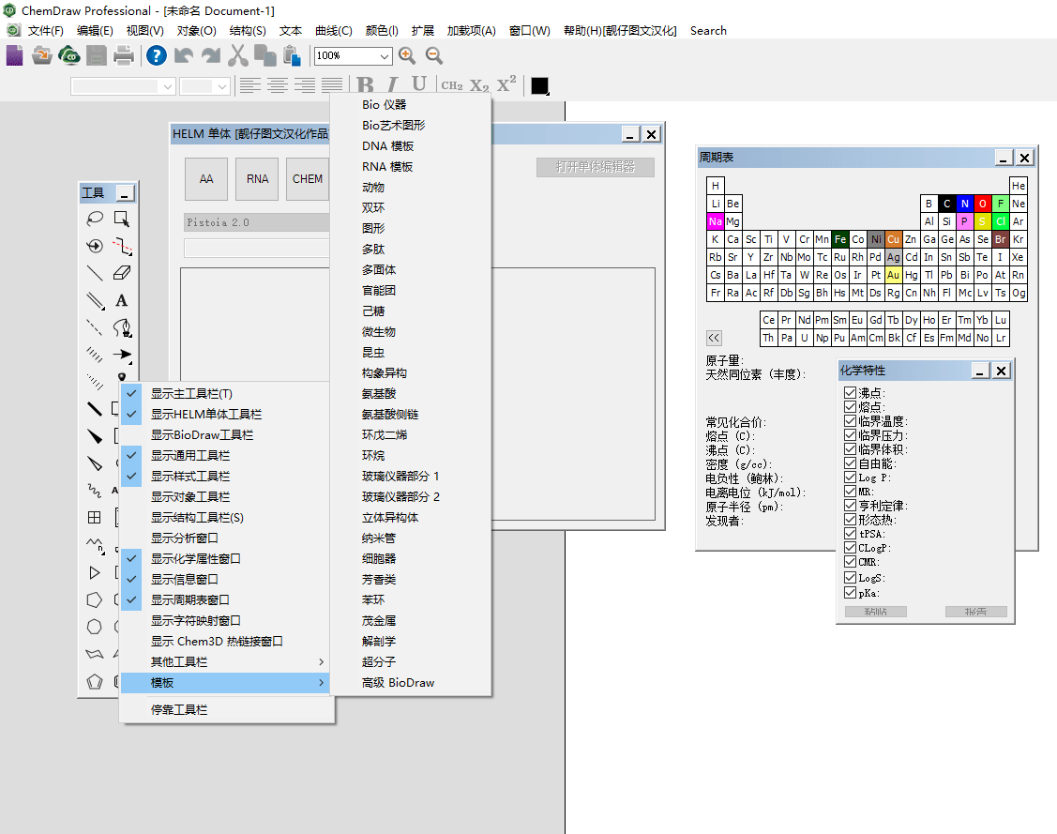
Task: Select the Lasso tool in tool palette
Action: 95,219
